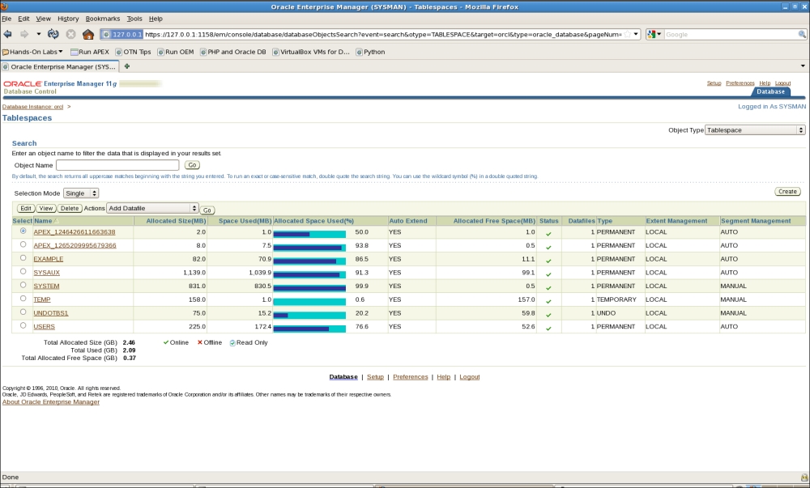The image size is (810, 488).
Task: Select the USERS tablespace radio button
Action: pyautogui.click(x=23, y=325)
